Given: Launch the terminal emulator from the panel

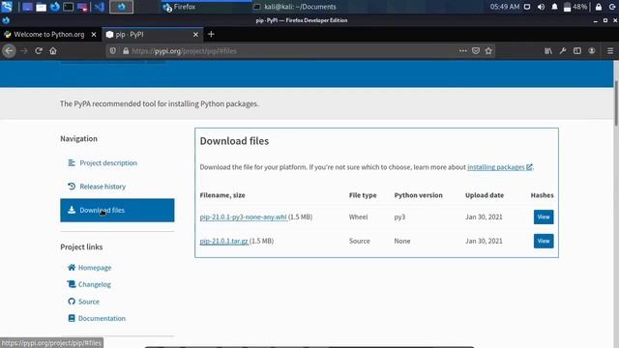Looking at the screenshot, I should (69, 7).
